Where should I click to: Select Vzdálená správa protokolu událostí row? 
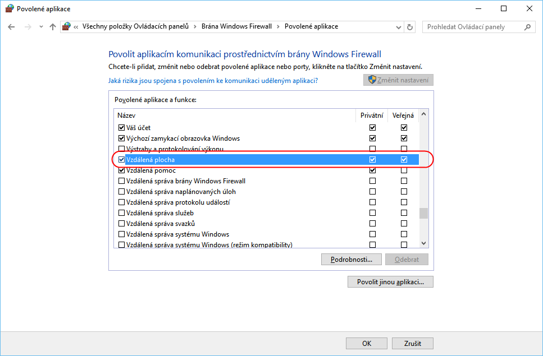(266, 202)
